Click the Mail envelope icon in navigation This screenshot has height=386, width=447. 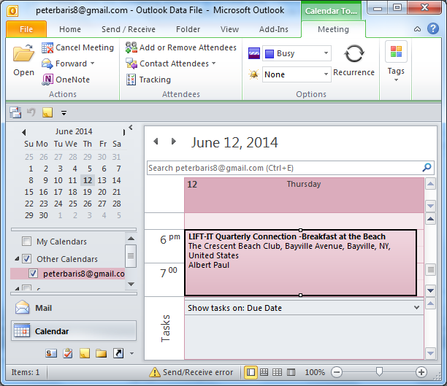pyautogui.click(x=23, y=308)
